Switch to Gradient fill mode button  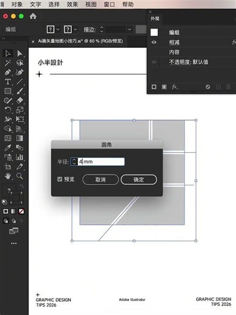[x=13, y=211]
